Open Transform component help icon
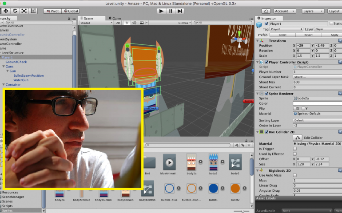Image resolution: width=342 pixels, height=213 pixels. click(340, 41)
